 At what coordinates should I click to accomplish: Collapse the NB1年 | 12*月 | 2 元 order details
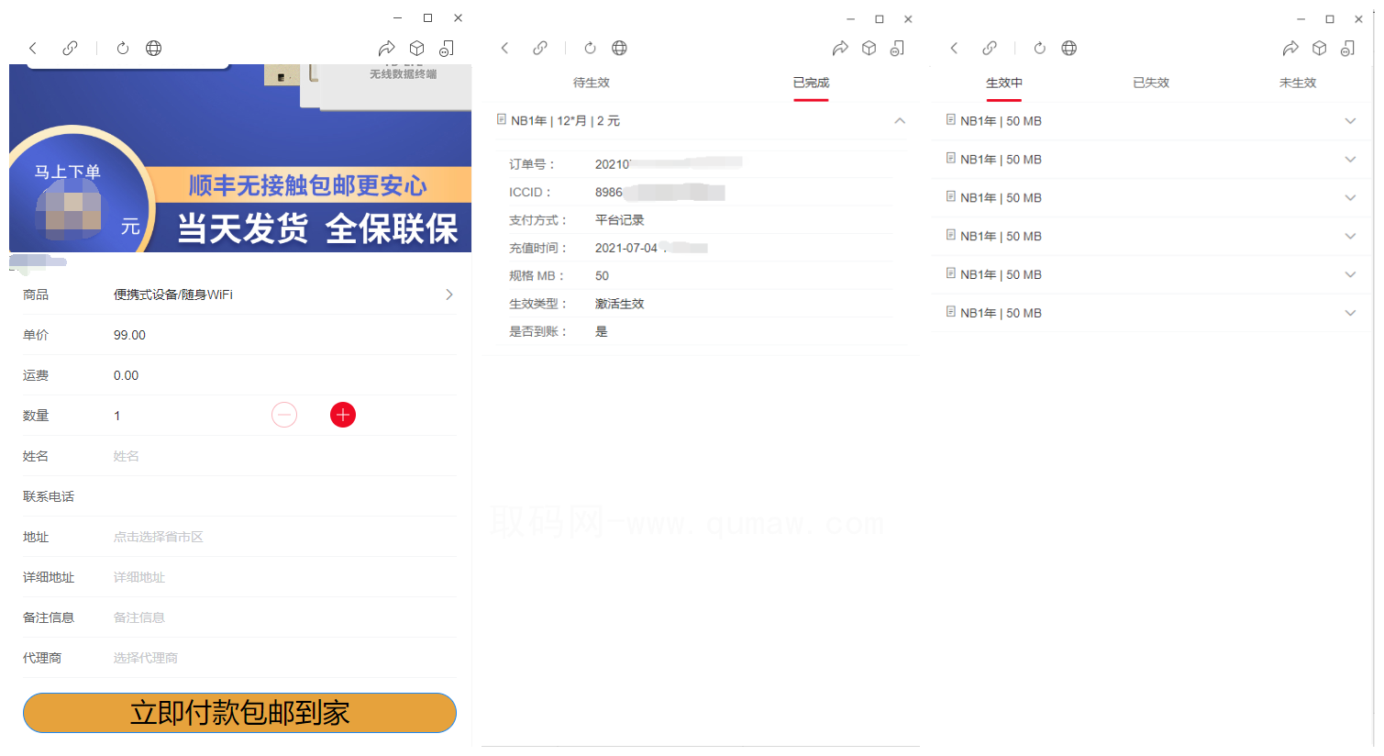[x=900, y=120]
